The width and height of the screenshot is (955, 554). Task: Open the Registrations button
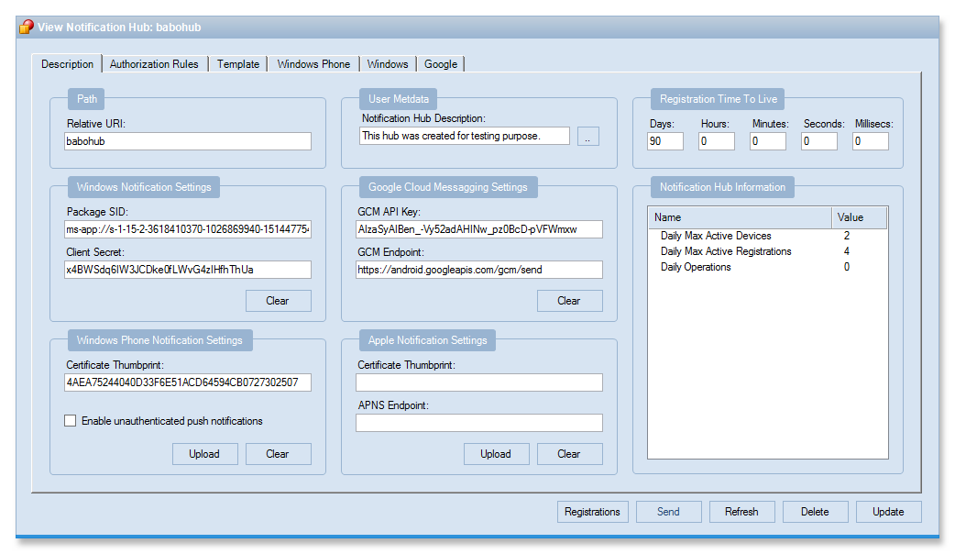[x=592, y=512]
